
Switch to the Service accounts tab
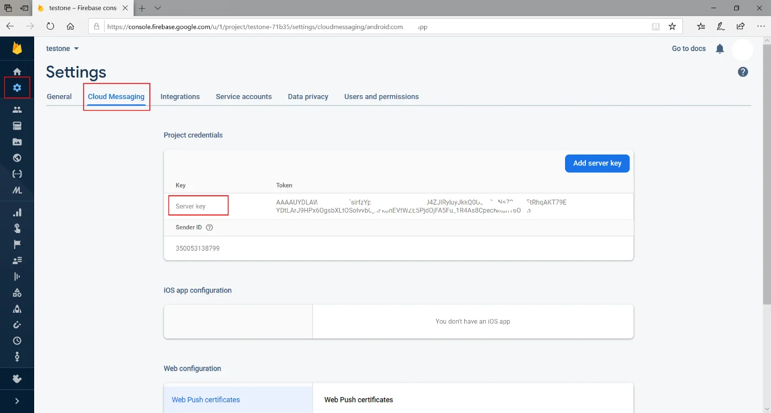[243, 96]
